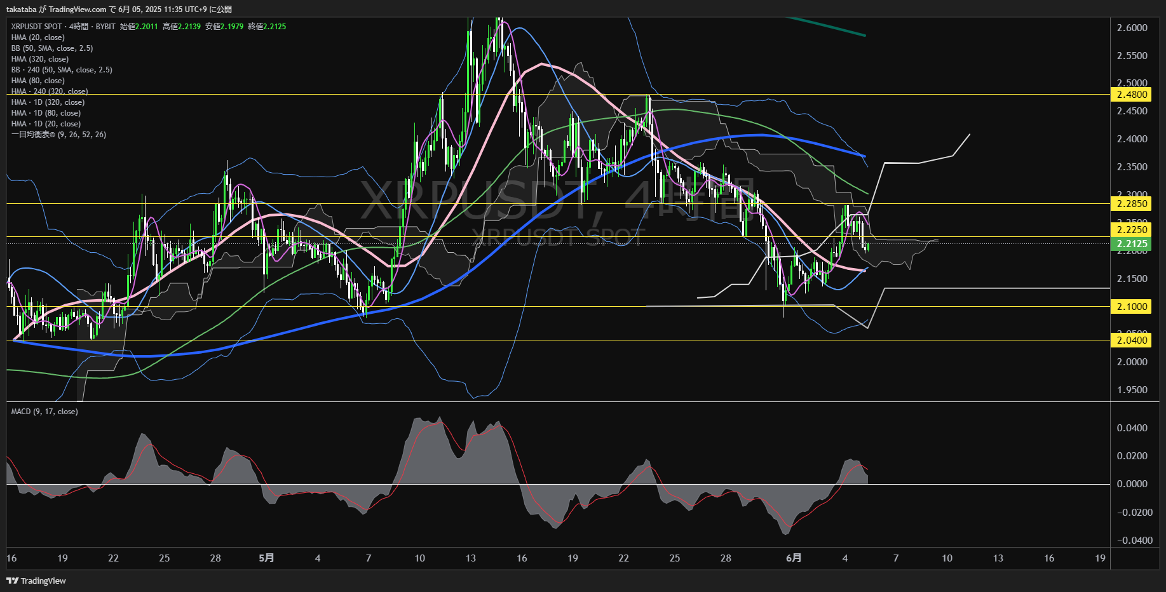Click the yellow 2.4800 price line label
This screenshot has width=1166, height=592.
pos(1132,95)
